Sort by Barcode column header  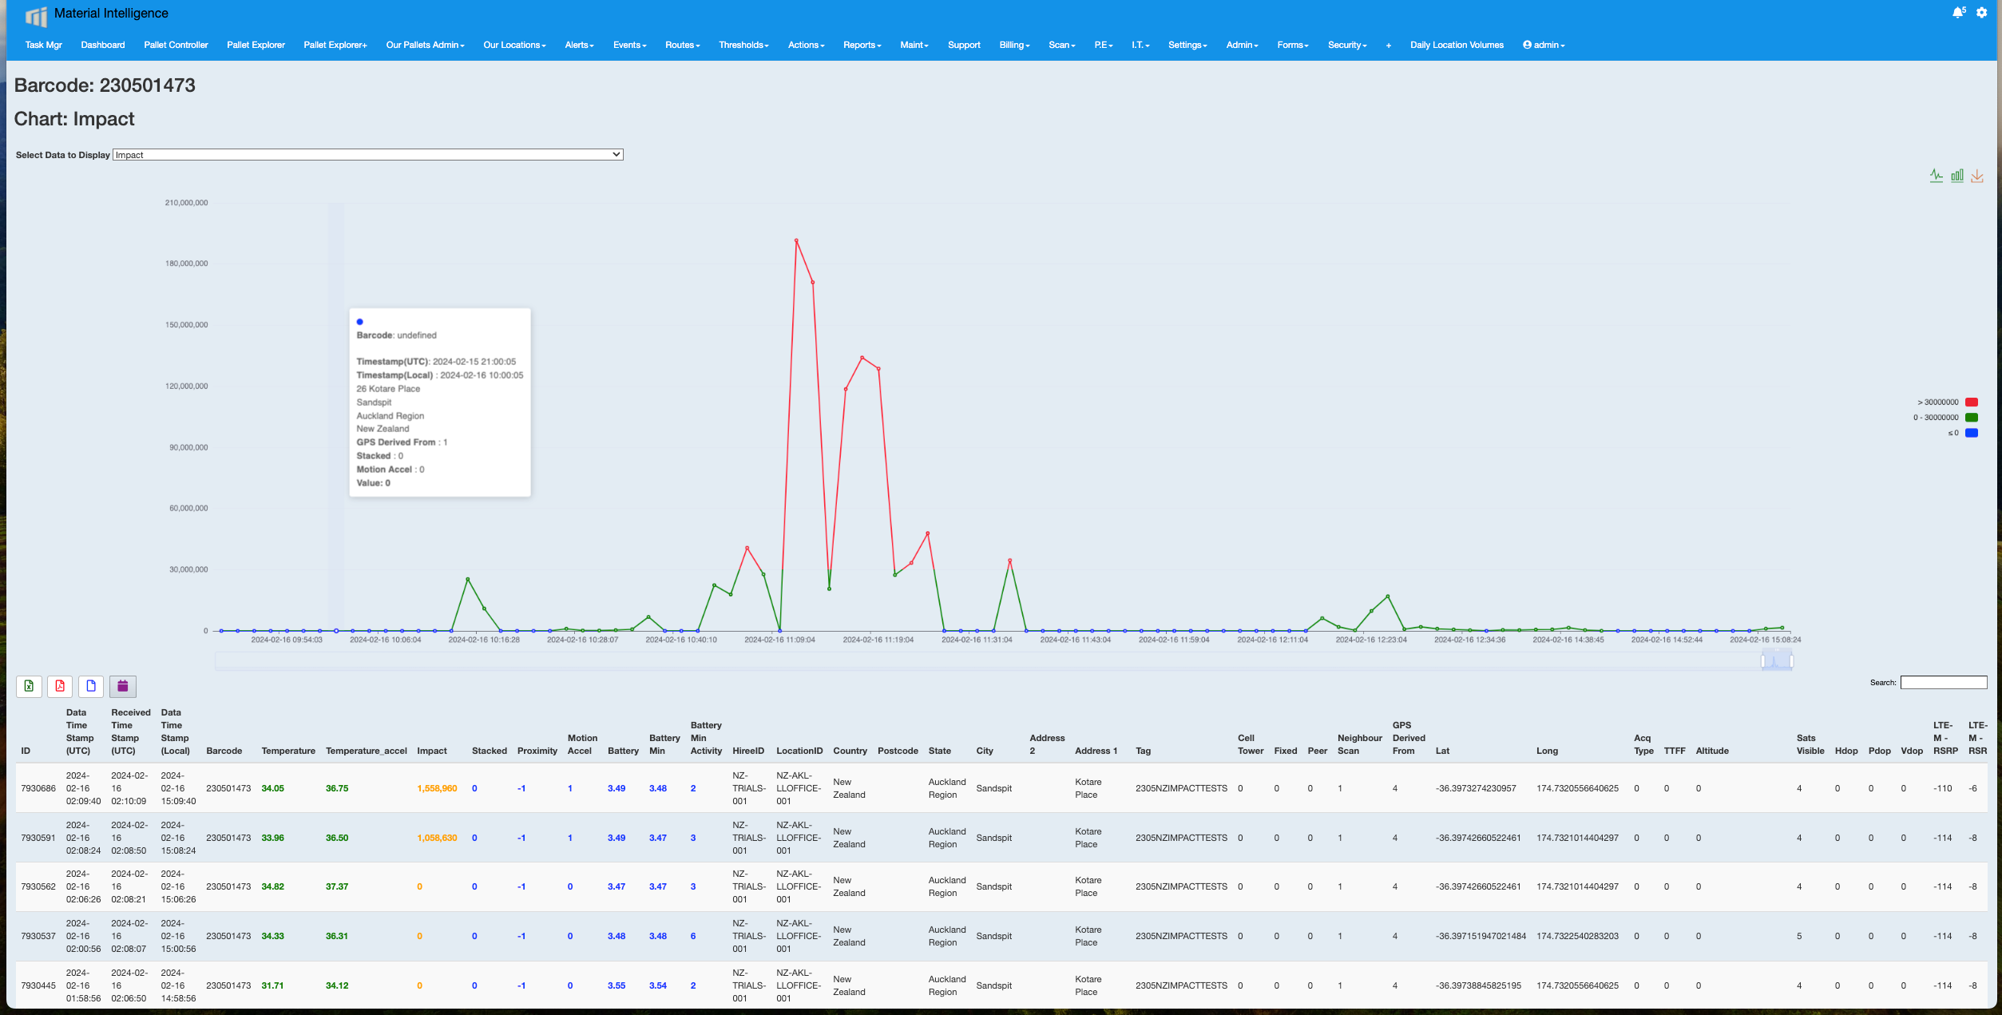[x=224, y=751]
